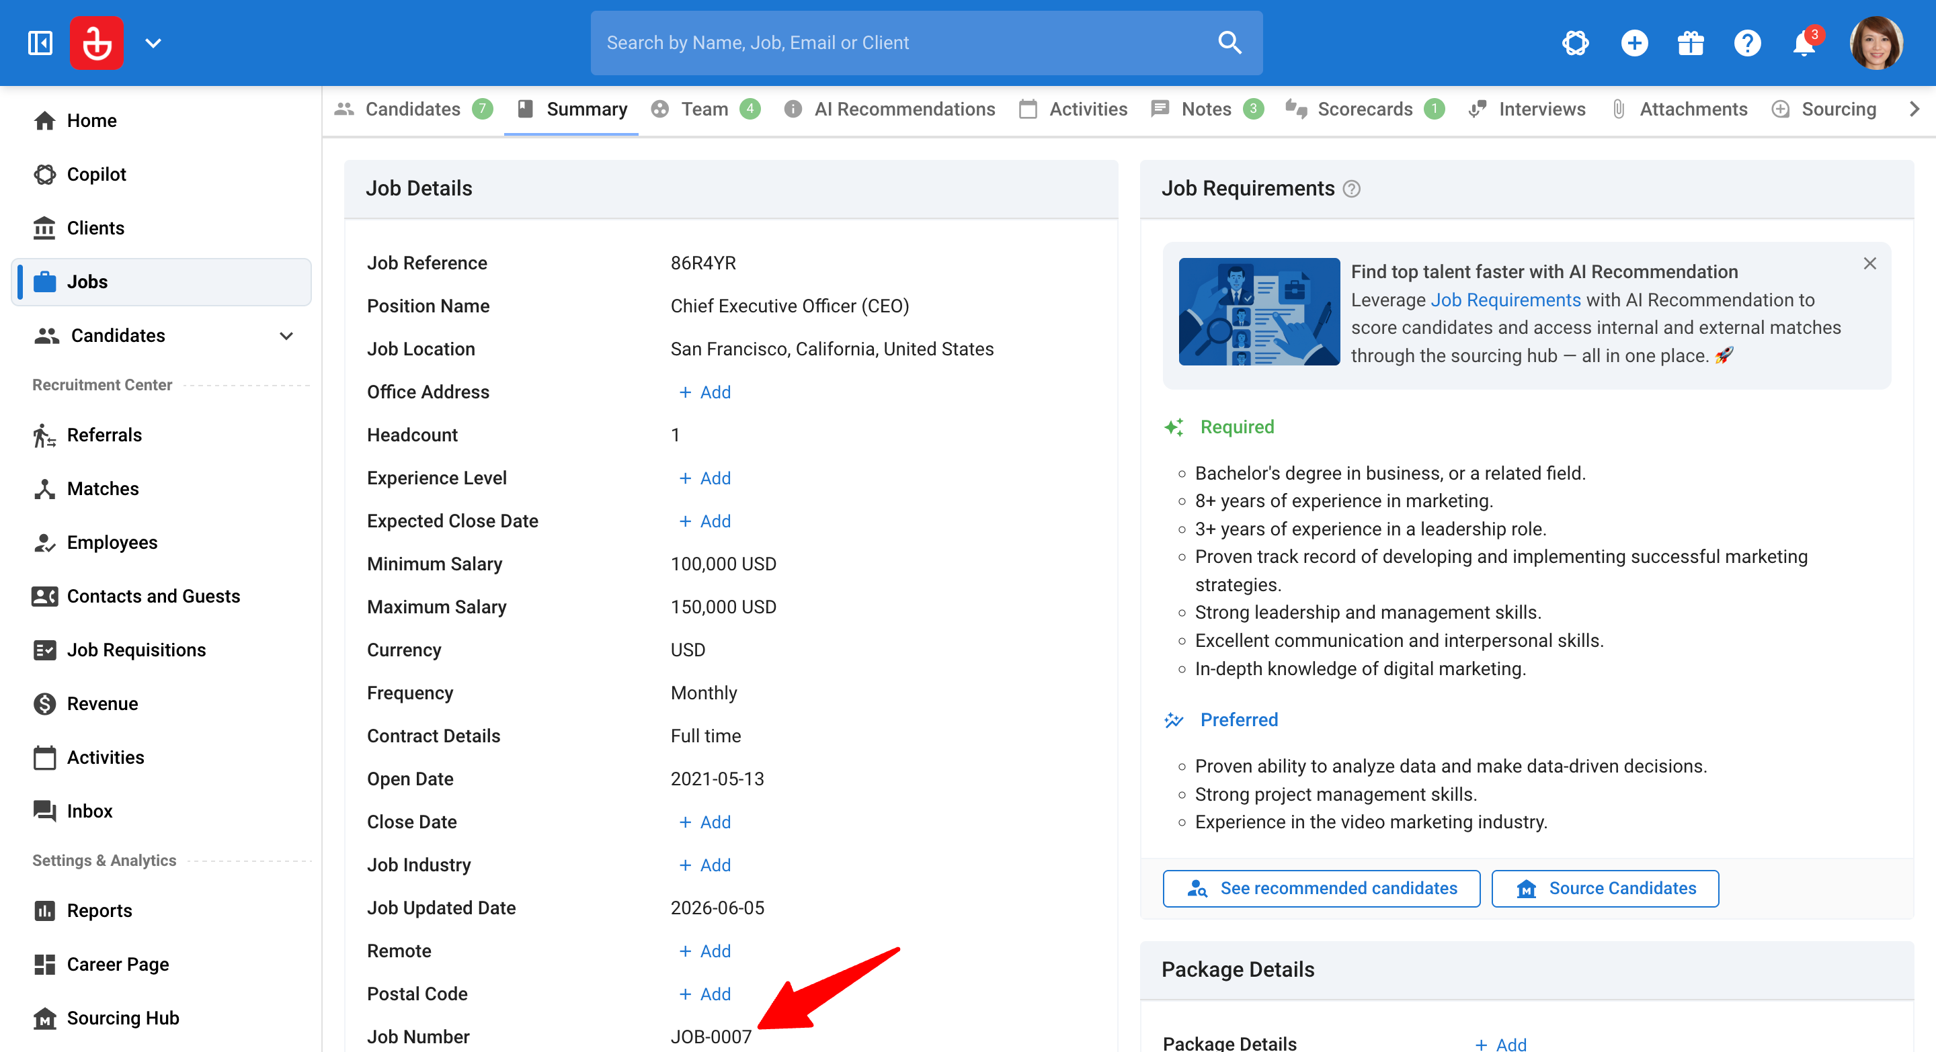Add an Office Address

(x=705, y=392)
